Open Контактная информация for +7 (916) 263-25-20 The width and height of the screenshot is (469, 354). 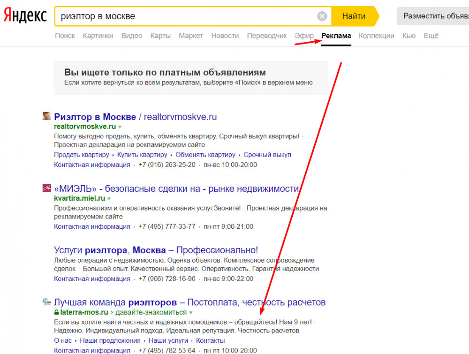(92, 165)
